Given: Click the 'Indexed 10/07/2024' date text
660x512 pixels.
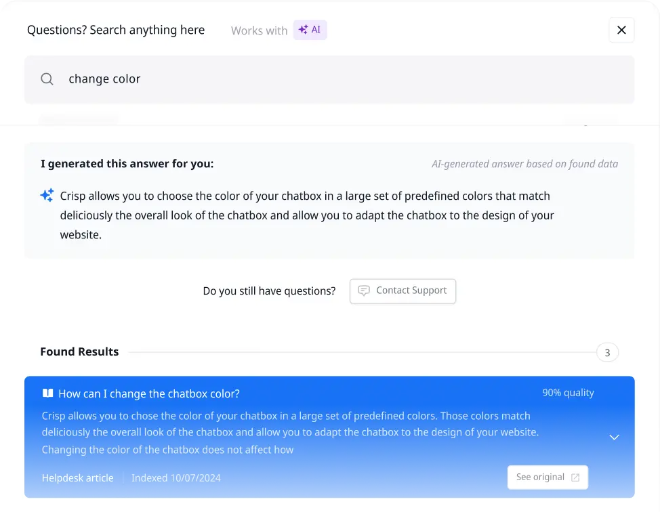Looking at the screenshot, I should tap(175, 477).
